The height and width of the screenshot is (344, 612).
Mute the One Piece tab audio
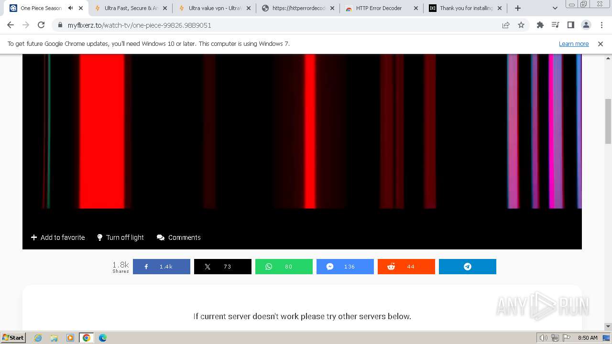[71, 8]
